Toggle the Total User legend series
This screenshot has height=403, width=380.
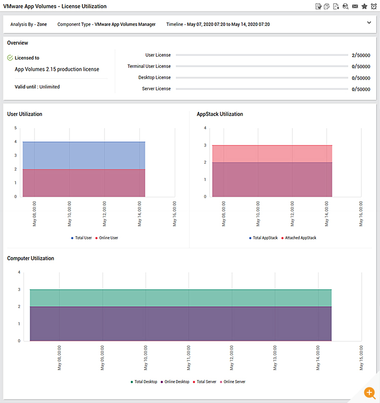[82, 238]
